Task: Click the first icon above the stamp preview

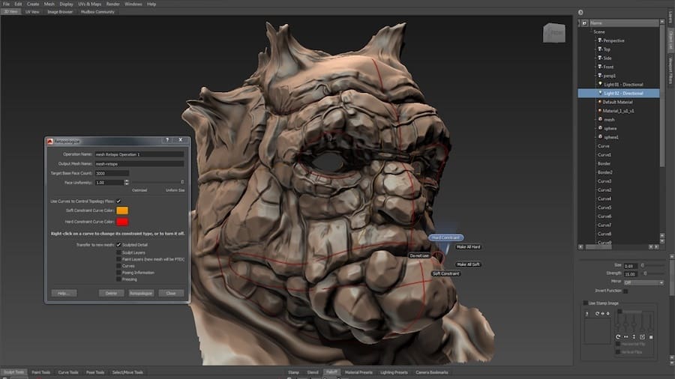Action: pos(586,314)
